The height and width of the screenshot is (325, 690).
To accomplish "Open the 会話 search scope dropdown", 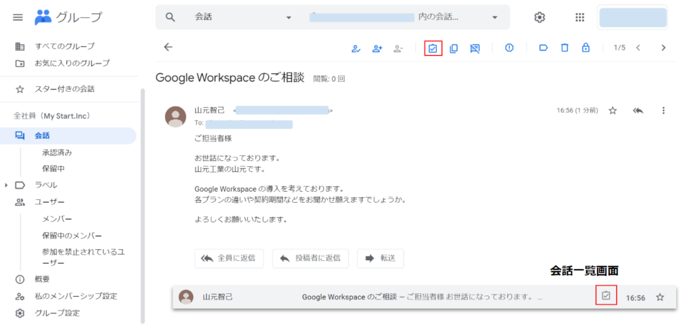I will point(288,17).
